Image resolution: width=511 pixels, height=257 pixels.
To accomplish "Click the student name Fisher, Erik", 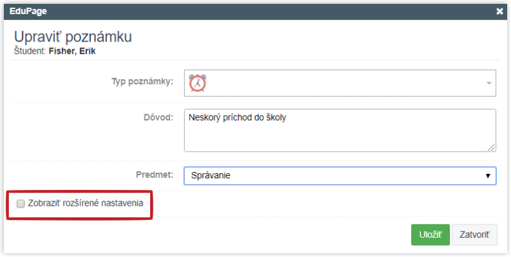I will [x=72, y=52].
